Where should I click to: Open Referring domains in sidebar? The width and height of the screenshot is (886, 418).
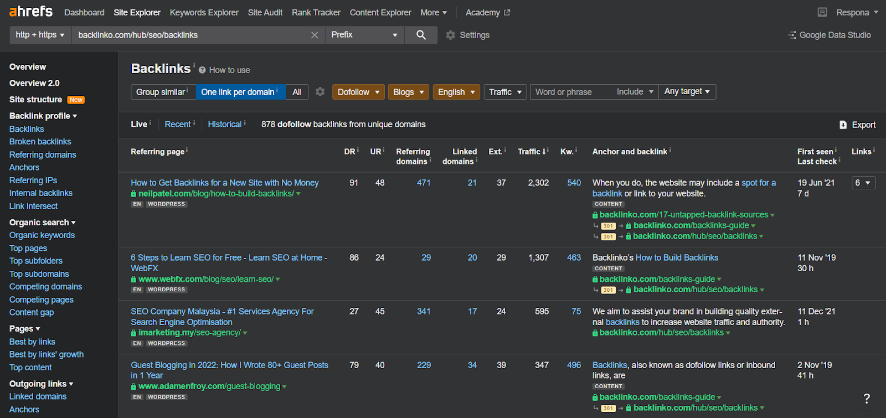tap(43, 154)
